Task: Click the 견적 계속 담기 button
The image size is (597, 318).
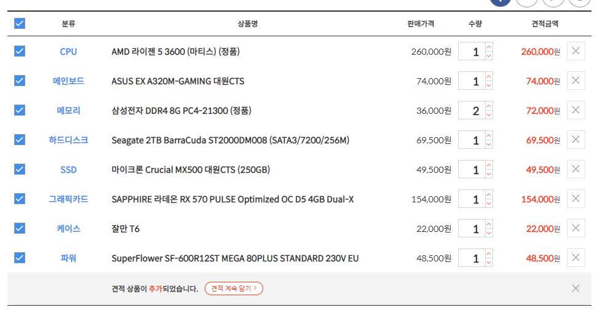Action: (x=234, y=288)
